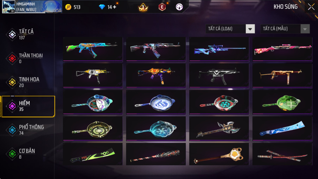
Task: Click the green Cơ Bản diamond icon
Action: click(x=12, y=154)
